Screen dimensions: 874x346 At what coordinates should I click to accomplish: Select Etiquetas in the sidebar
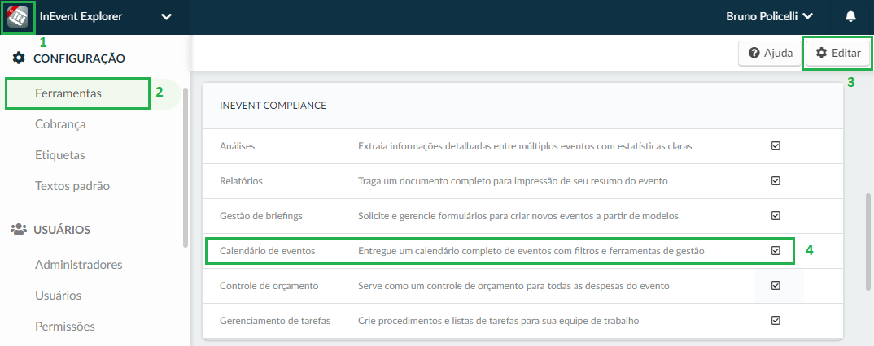[x=59, y=155]
